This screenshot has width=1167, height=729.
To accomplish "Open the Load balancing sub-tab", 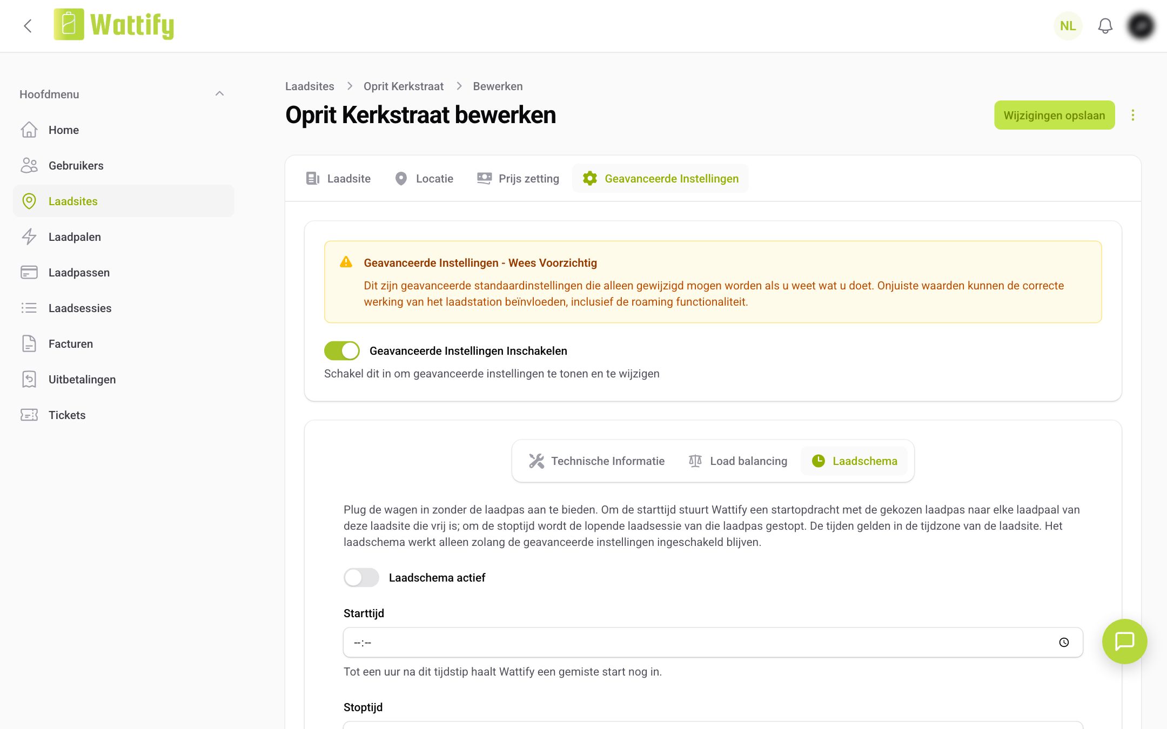I will pos(738,461).
